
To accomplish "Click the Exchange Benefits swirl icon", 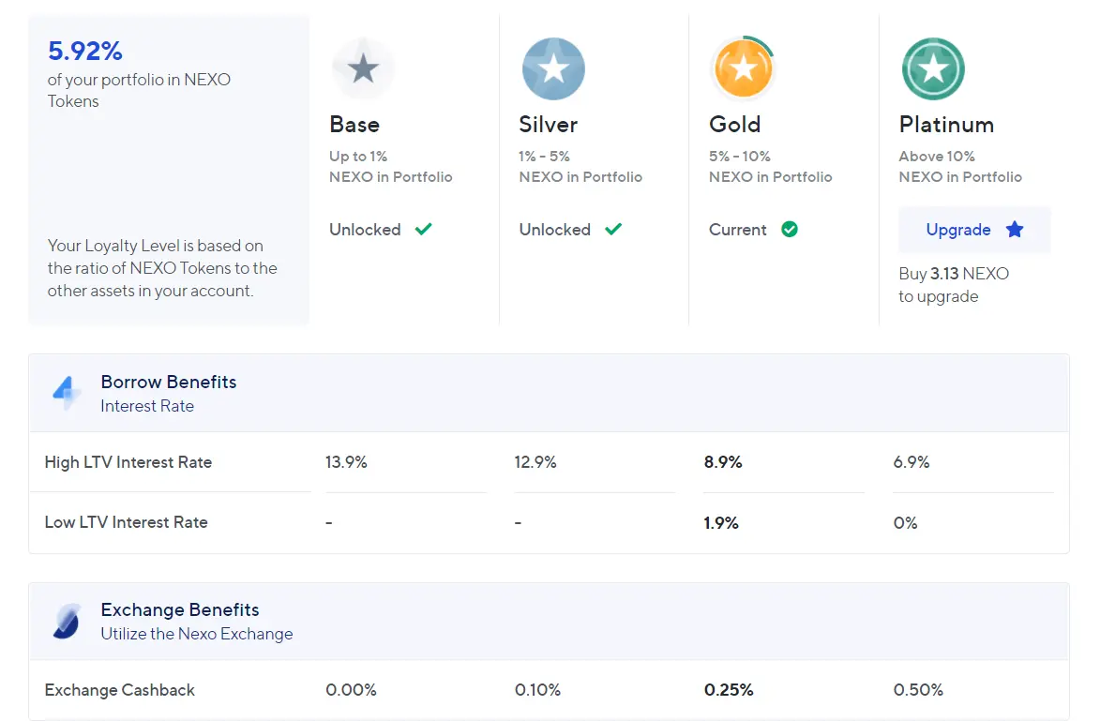I will [67, 622].
